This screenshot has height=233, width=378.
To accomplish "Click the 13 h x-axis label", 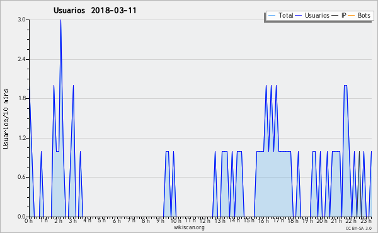I will click(x=220, y=220).
